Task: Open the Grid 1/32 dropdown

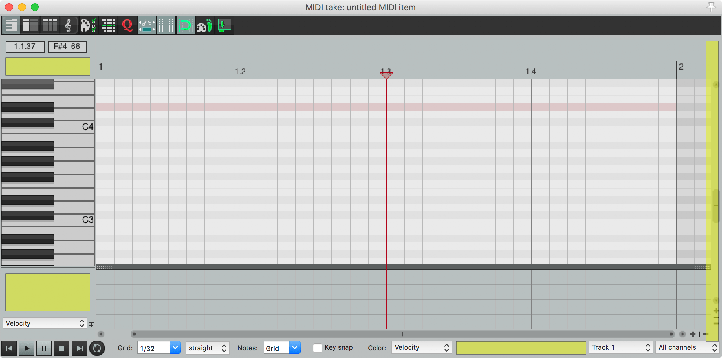Action: click(175, 348)
